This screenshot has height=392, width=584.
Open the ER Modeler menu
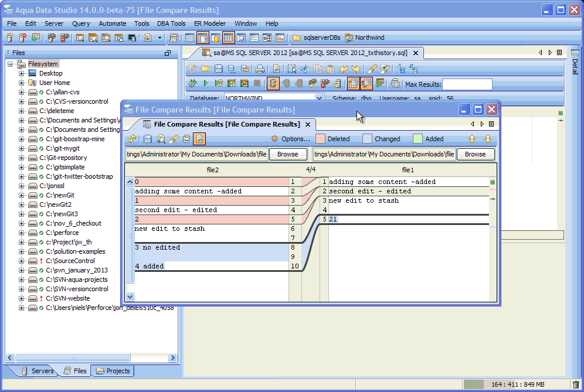coord(210,23)
